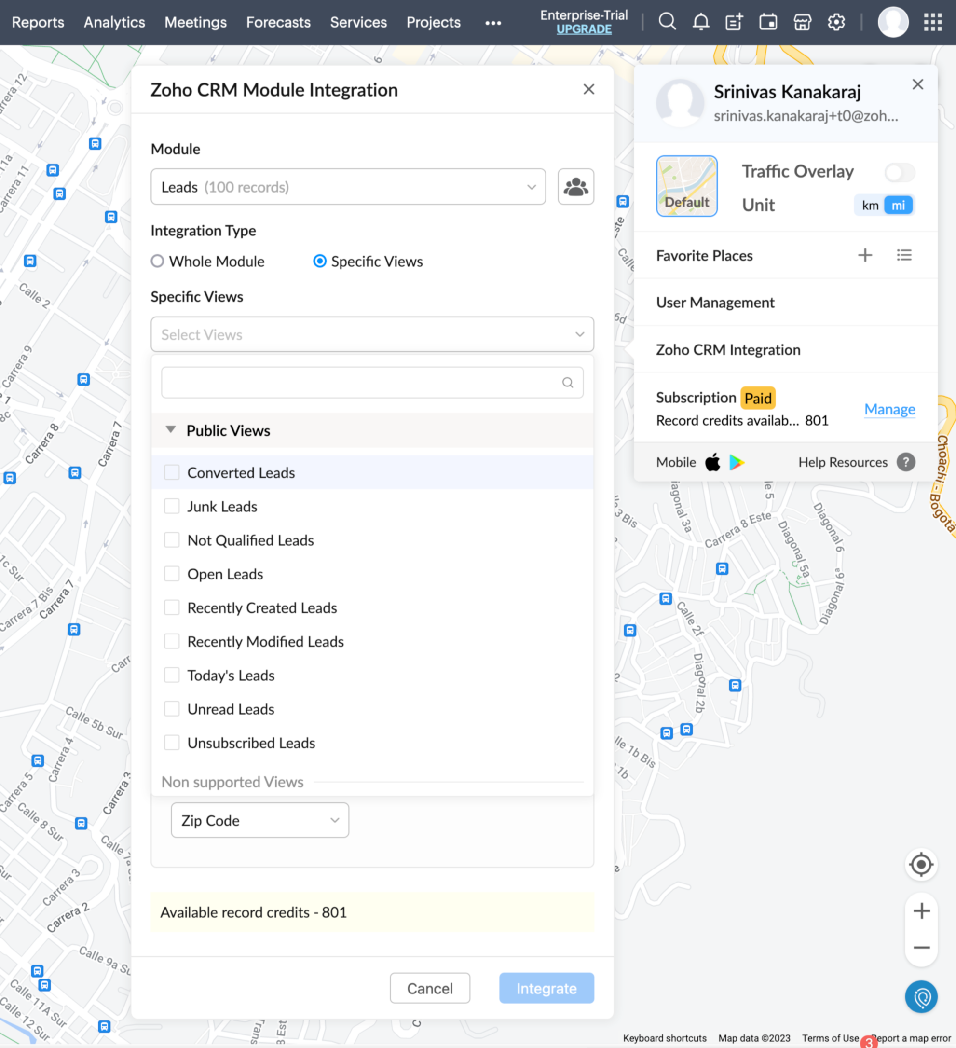Viewport: 956px width, 1048px height.
Task: Select Zoho CRM Integration menu item
Action: point(728,350)
